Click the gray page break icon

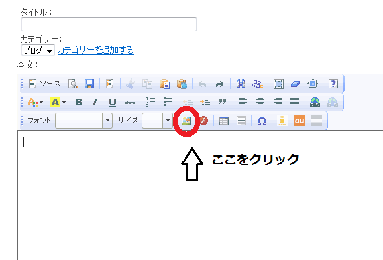317,121
